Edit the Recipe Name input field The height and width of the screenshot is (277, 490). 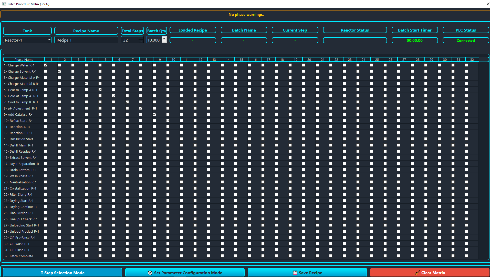[x=86, y=40]
